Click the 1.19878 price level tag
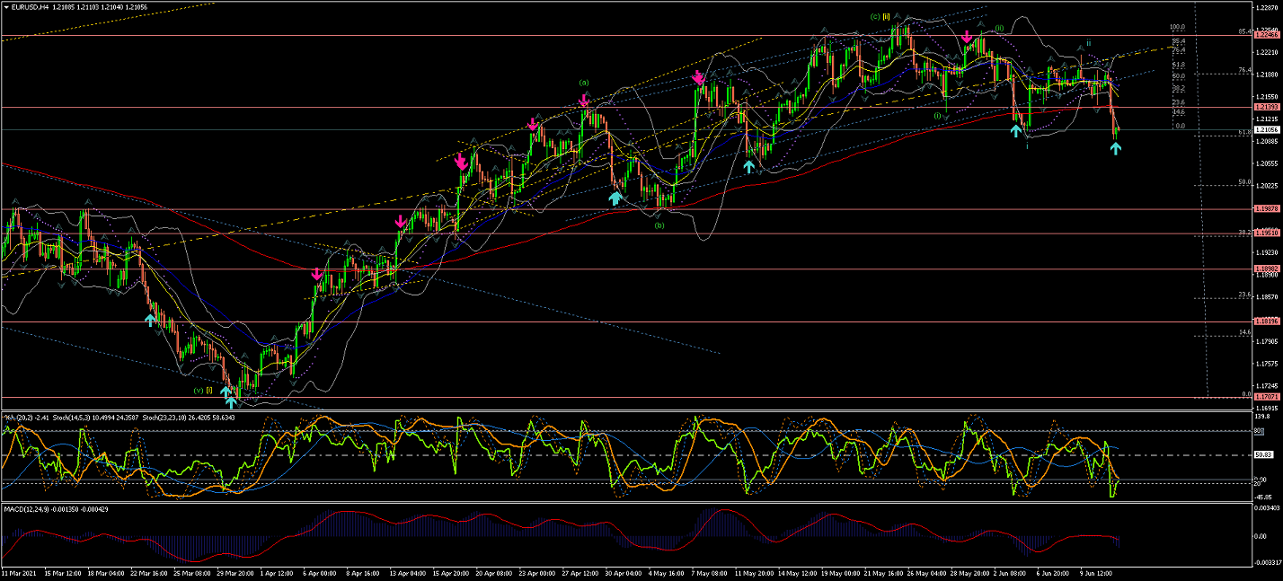 (1266, 209)
